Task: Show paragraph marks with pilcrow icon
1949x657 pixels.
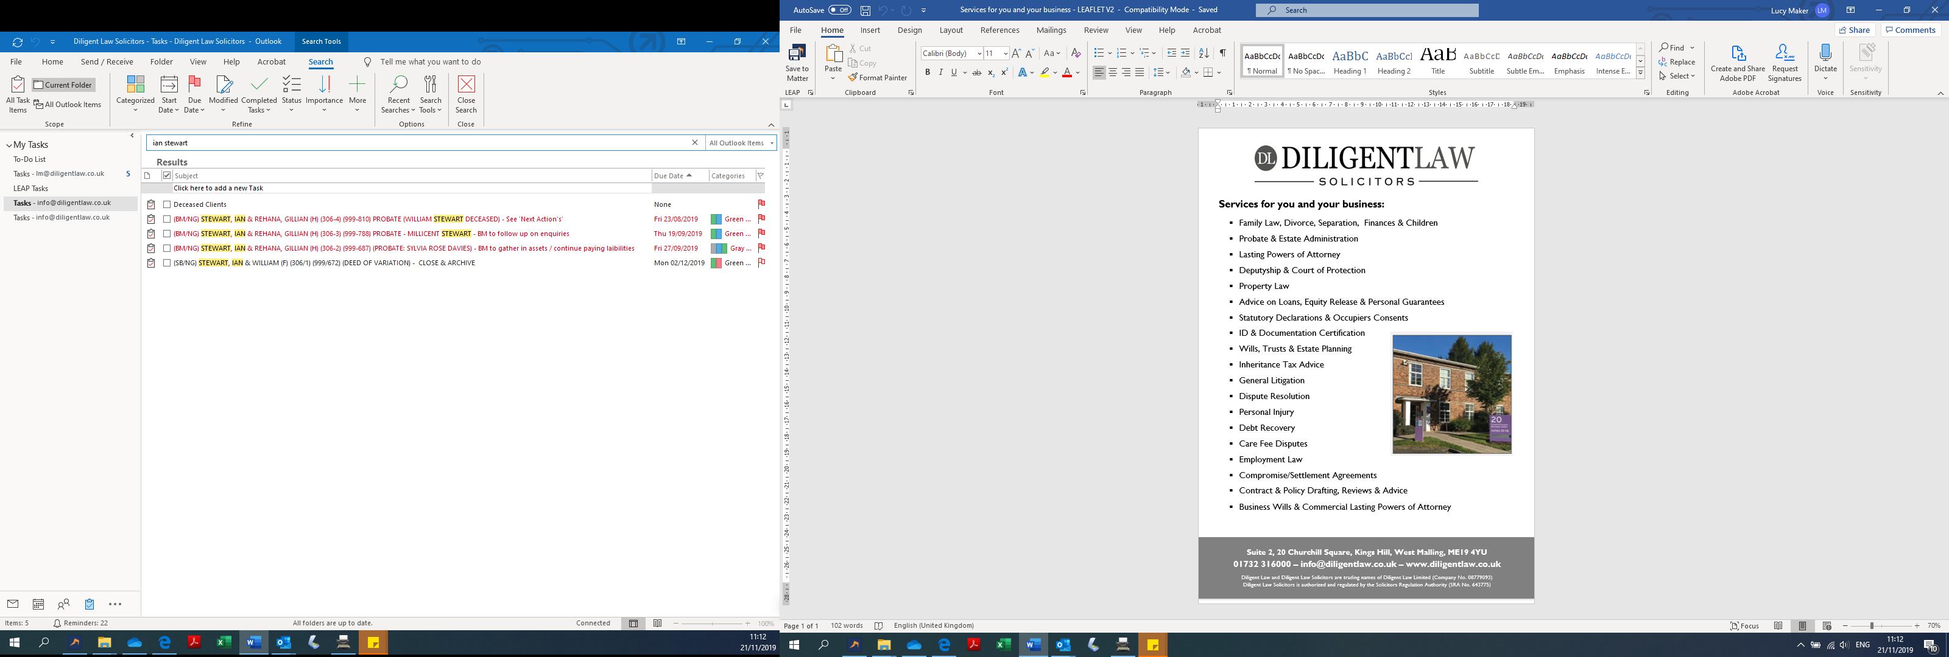Action: tap(1222, 53)
